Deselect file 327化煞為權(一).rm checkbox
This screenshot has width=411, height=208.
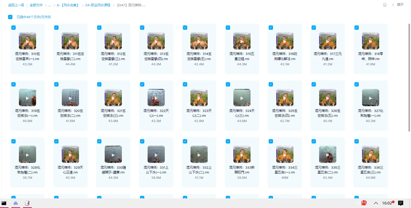click(357, 84)
